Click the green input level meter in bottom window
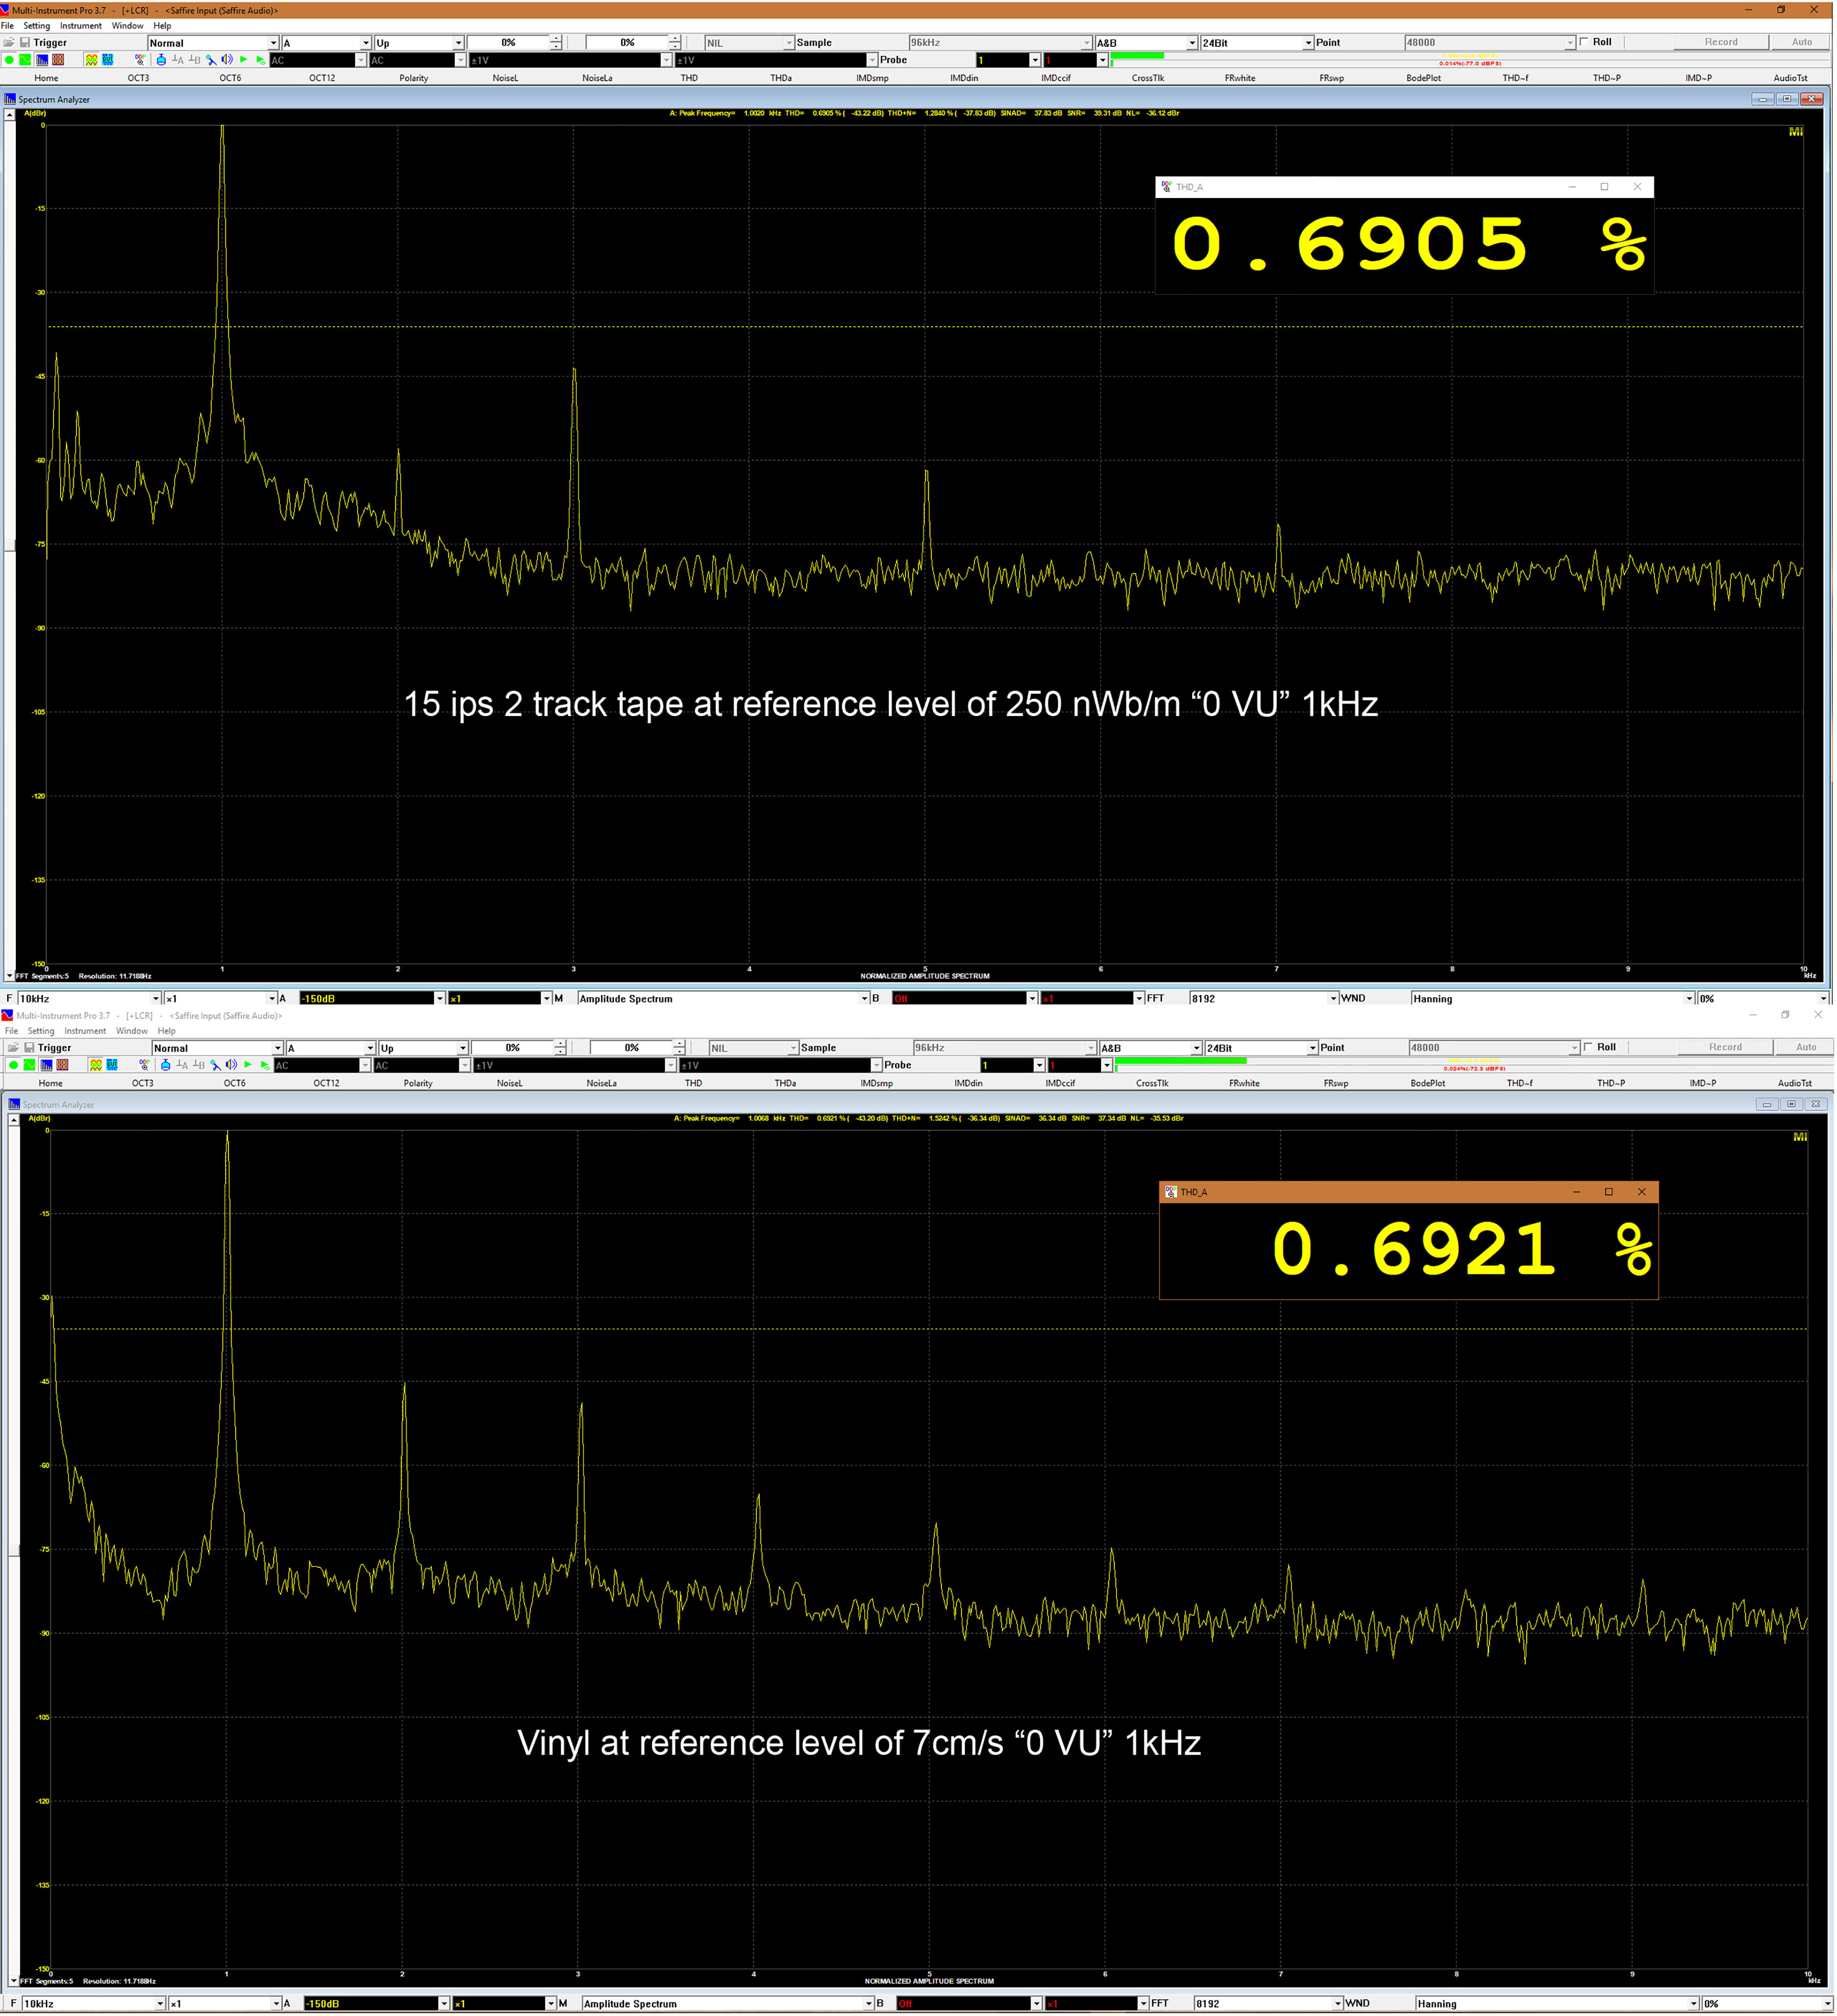 tap(1182, 1061)
